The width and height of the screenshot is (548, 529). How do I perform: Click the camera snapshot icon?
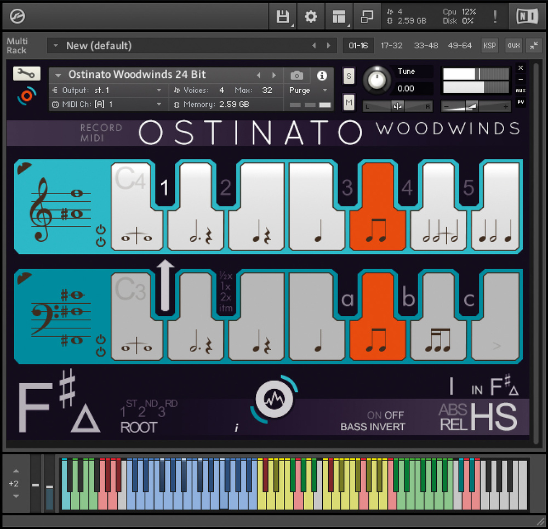(x=296, y=75)
